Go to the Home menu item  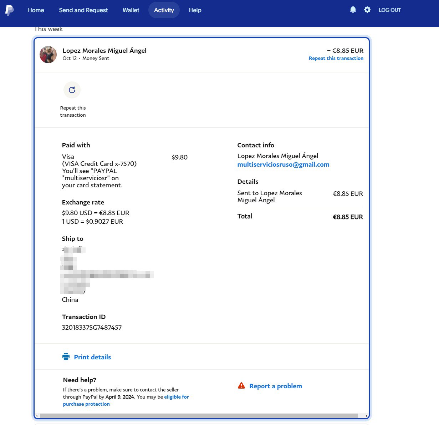click(36, 10)
